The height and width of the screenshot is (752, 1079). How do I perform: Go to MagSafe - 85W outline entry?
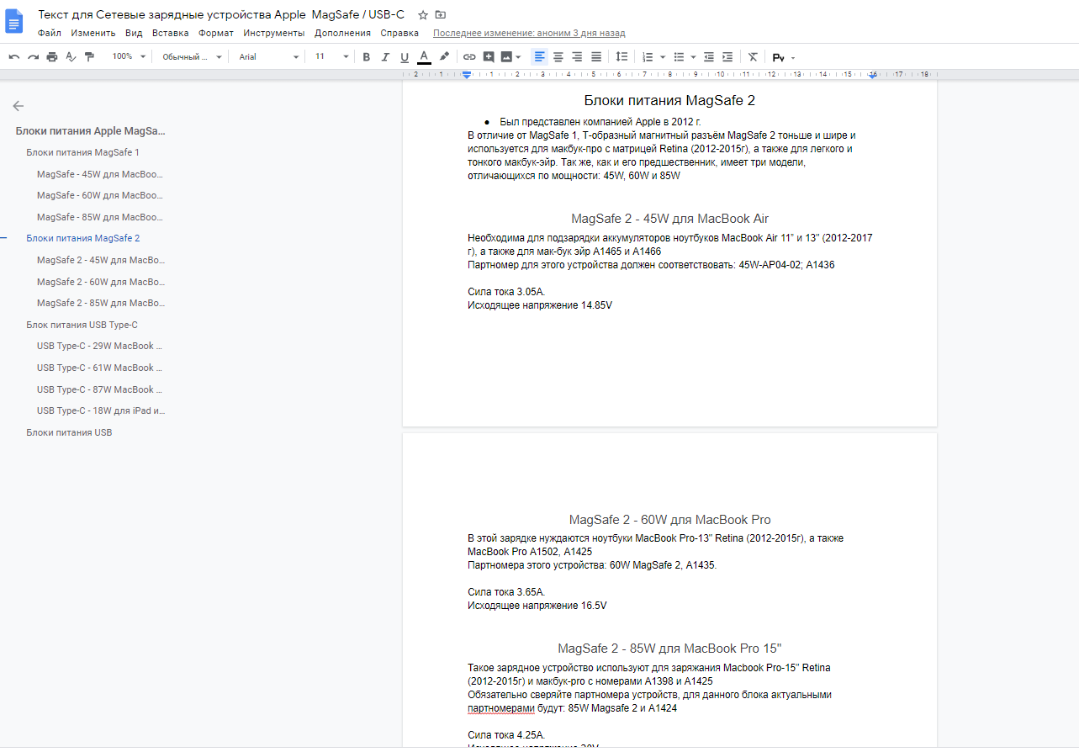pos(99,217)
